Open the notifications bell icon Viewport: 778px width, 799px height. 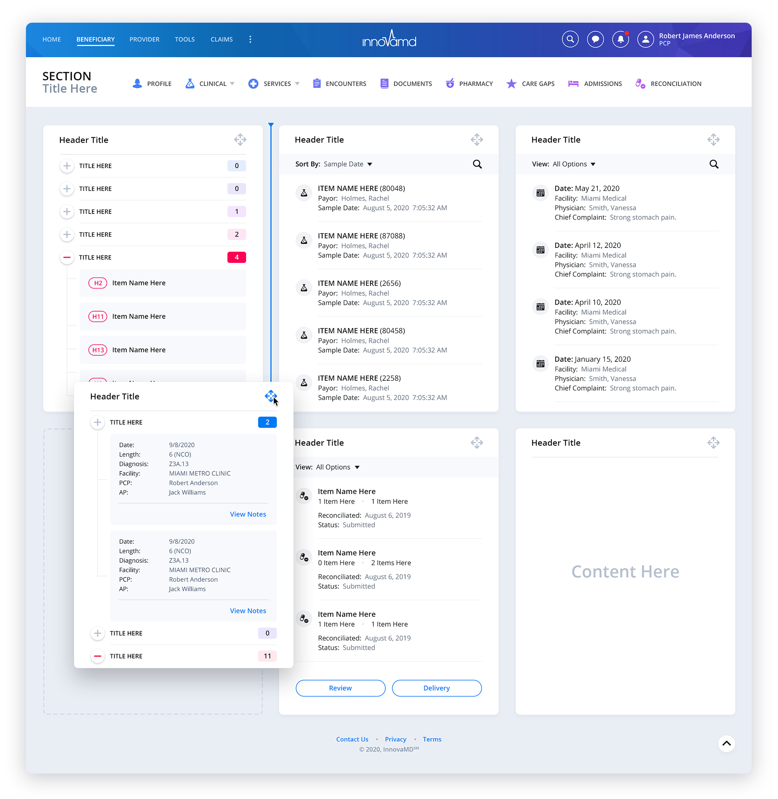pyautogui.click(x=620, y=39)
